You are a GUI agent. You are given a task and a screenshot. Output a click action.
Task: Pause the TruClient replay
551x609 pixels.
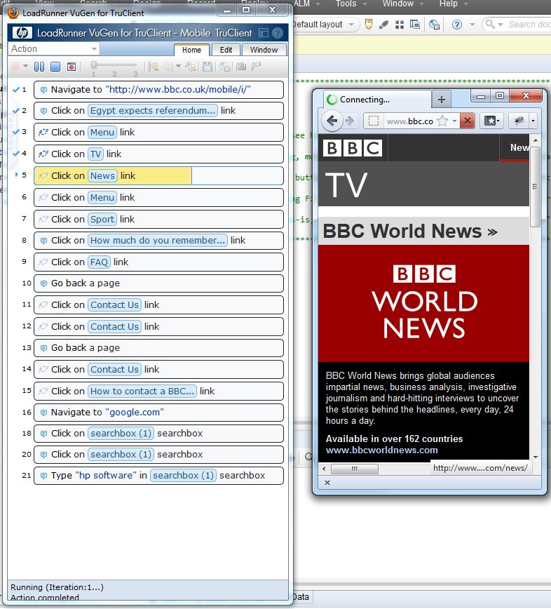click(x=39, y=67)
